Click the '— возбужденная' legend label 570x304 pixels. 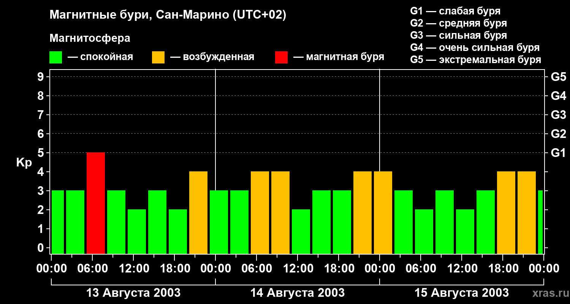[212, 57]
